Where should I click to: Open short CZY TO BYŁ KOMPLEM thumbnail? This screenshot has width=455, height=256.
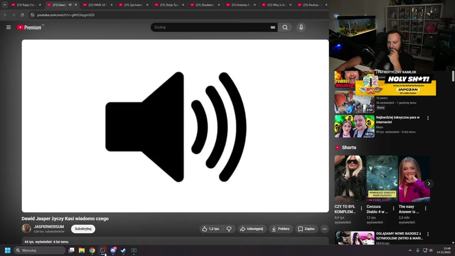[350, 179]
